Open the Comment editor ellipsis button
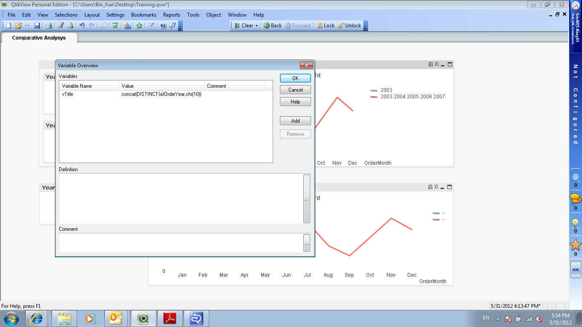 (x=307, y=243)
